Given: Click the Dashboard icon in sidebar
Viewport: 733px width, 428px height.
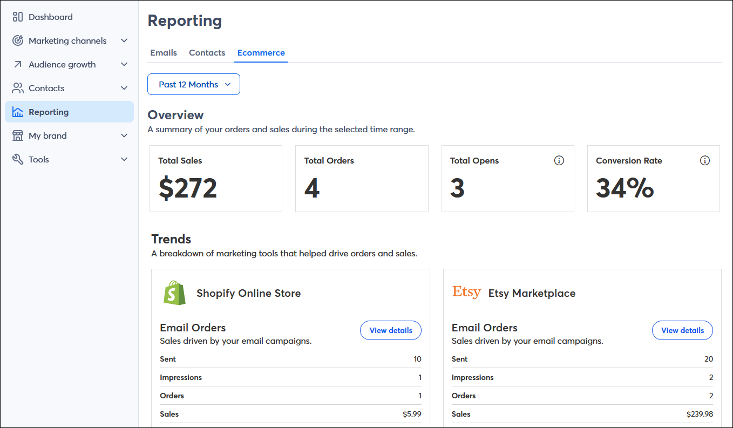Looking at the screenshot, I should point(18,17).
